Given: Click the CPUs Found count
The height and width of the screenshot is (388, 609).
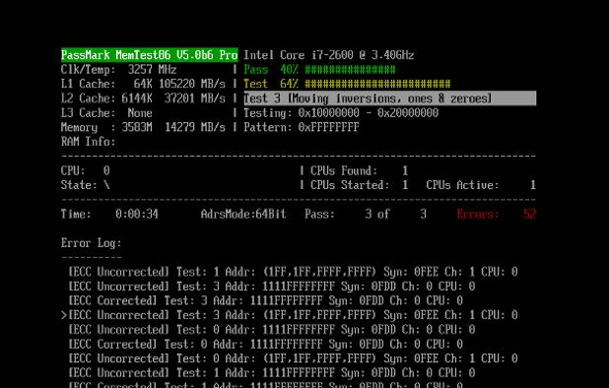Looking at the screenshot, I should (405, 170).
